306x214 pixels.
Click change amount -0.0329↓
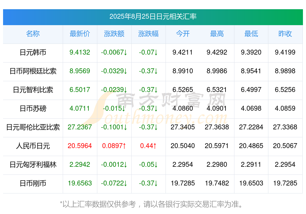pyautogui.click(x=114, y=71)
